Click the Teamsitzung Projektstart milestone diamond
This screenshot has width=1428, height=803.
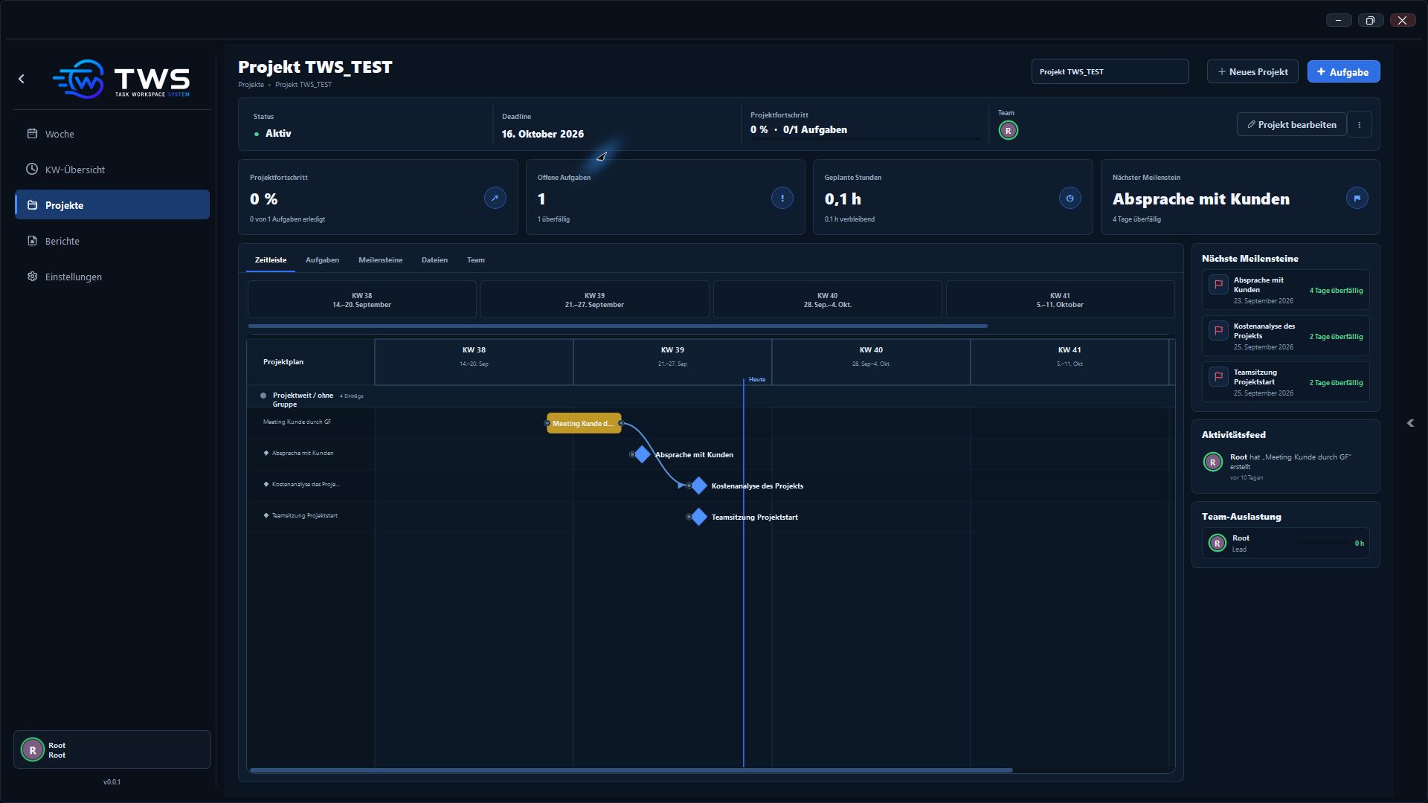tap(699, 517)
